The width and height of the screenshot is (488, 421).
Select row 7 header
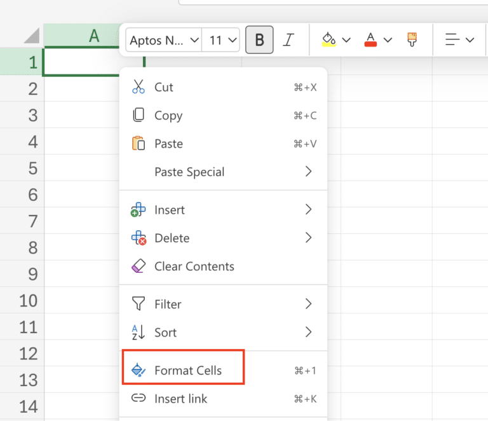tap(22, 221)
